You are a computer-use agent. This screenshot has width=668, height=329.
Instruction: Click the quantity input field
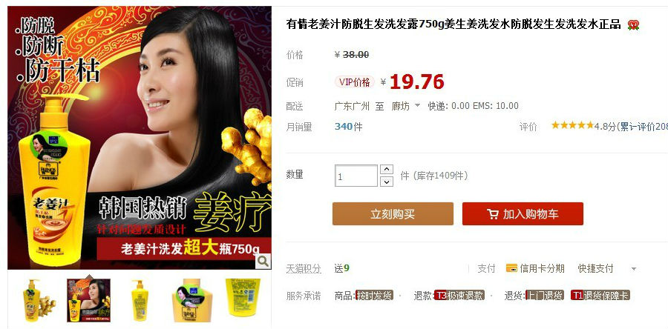click(356, 176)
